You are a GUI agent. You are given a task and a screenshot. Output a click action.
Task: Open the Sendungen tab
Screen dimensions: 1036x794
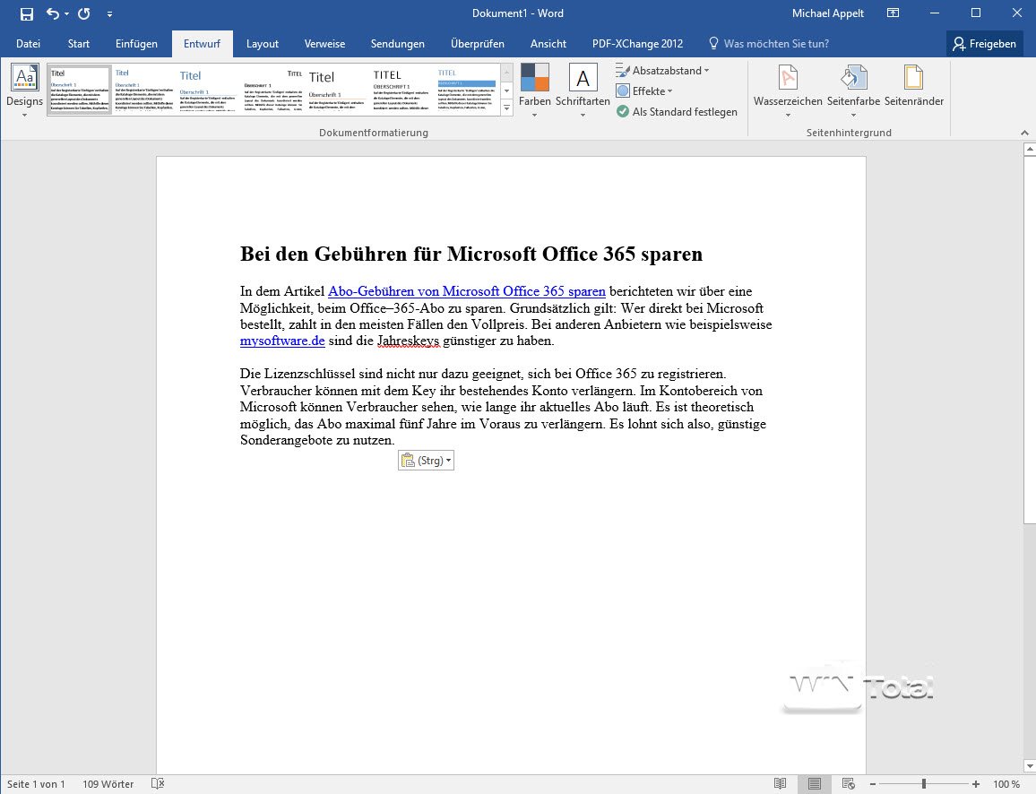click(x=398, y=44)
